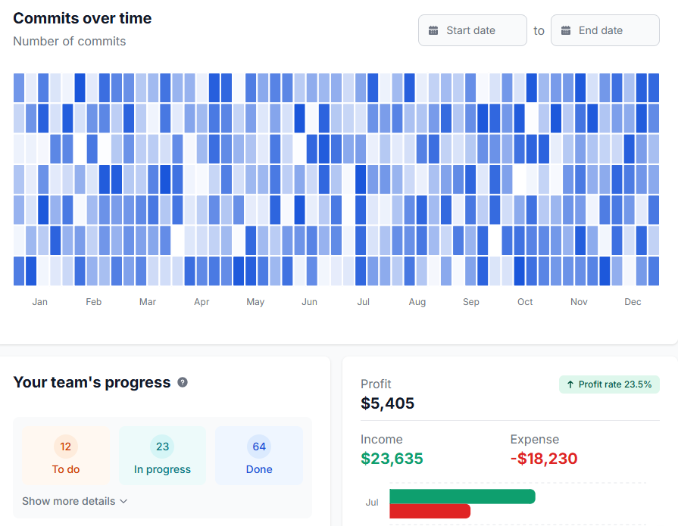The image size is (678, 526).
Task: Click the calendar icon in Start date field
Action: point(434,30)
